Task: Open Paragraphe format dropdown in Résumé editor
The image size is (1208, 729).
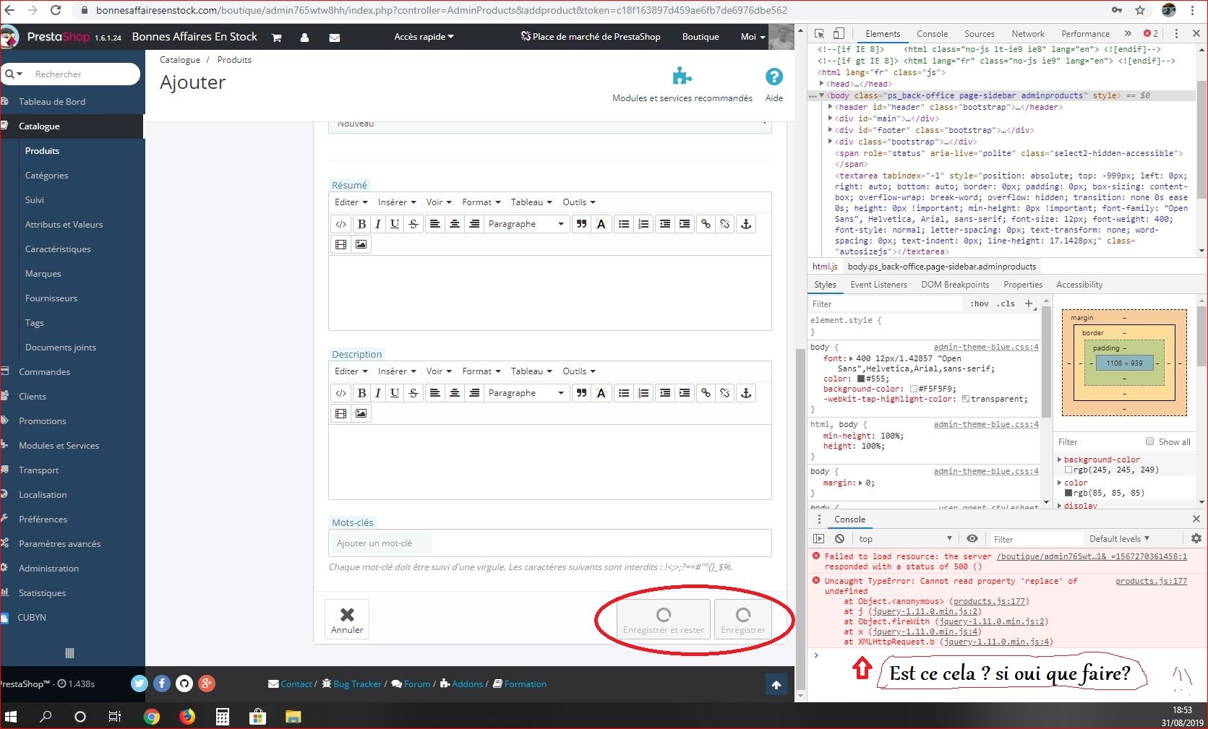Action: [x=526, y=224]
